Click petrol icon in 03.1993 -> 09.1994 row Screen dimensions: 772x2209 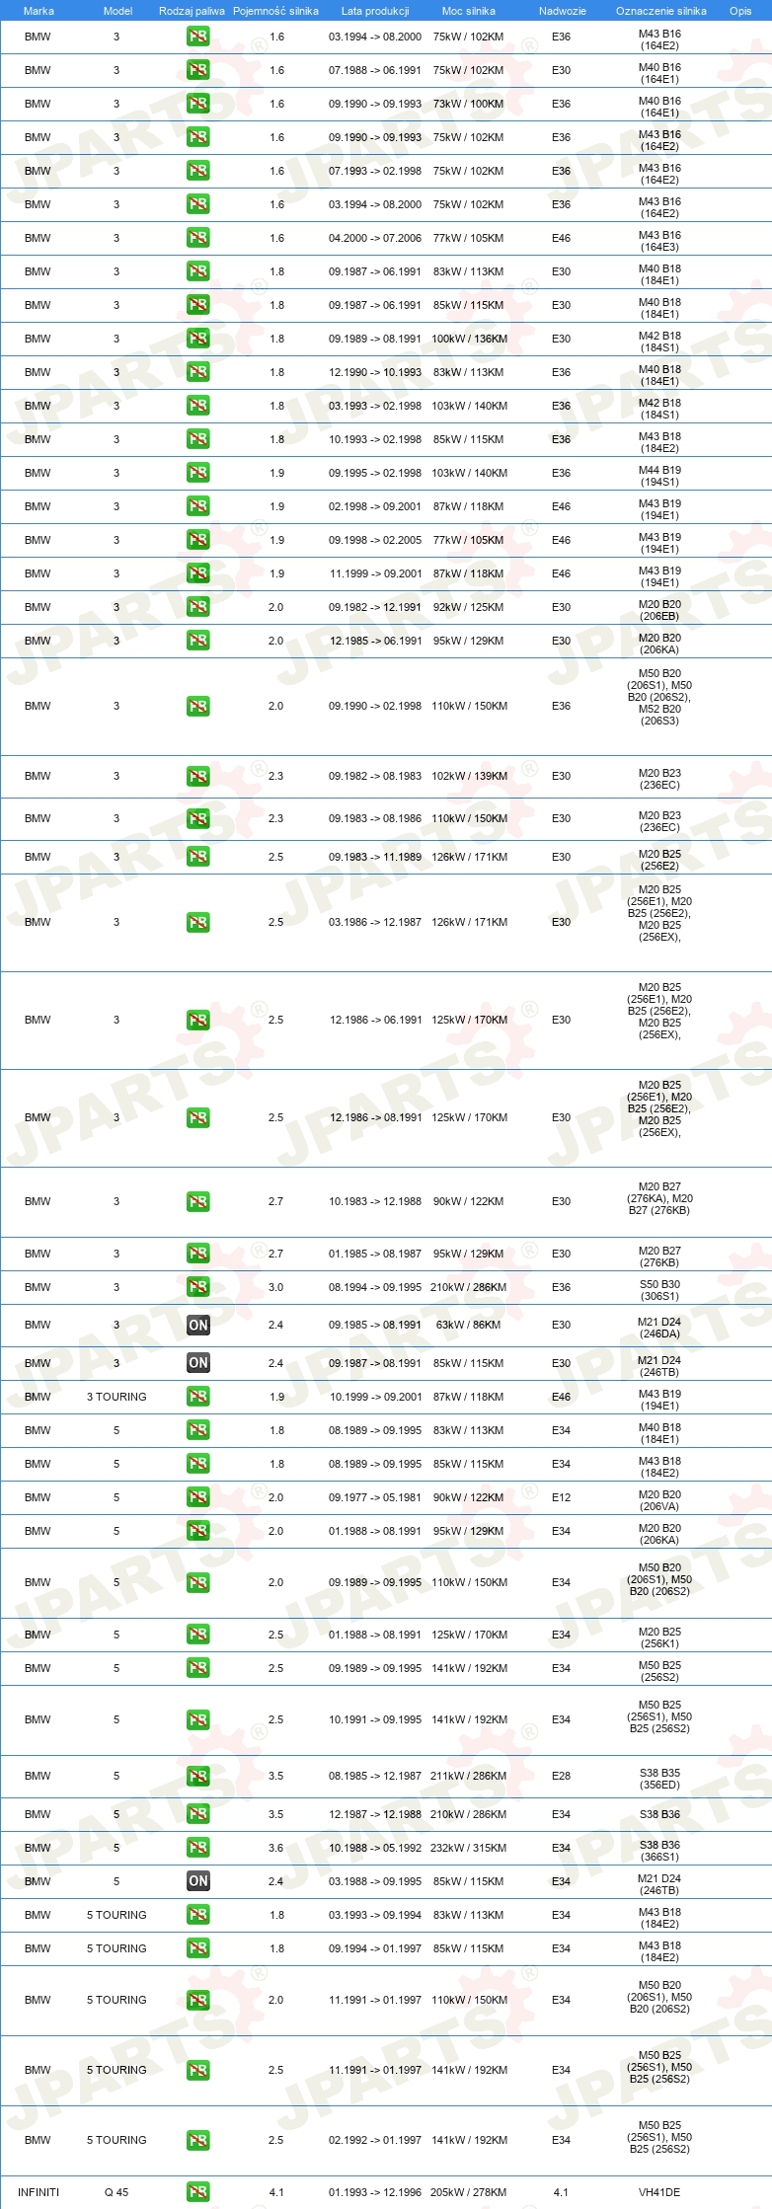pyautogui.click(x=197, y=1915)
